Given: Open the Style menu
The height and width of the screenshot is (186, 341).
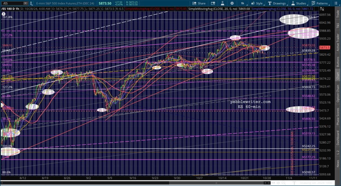Looking at the screenshot, I should coord(257,3).
